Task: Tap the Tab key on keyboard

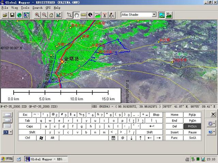Action: [27, 121]
